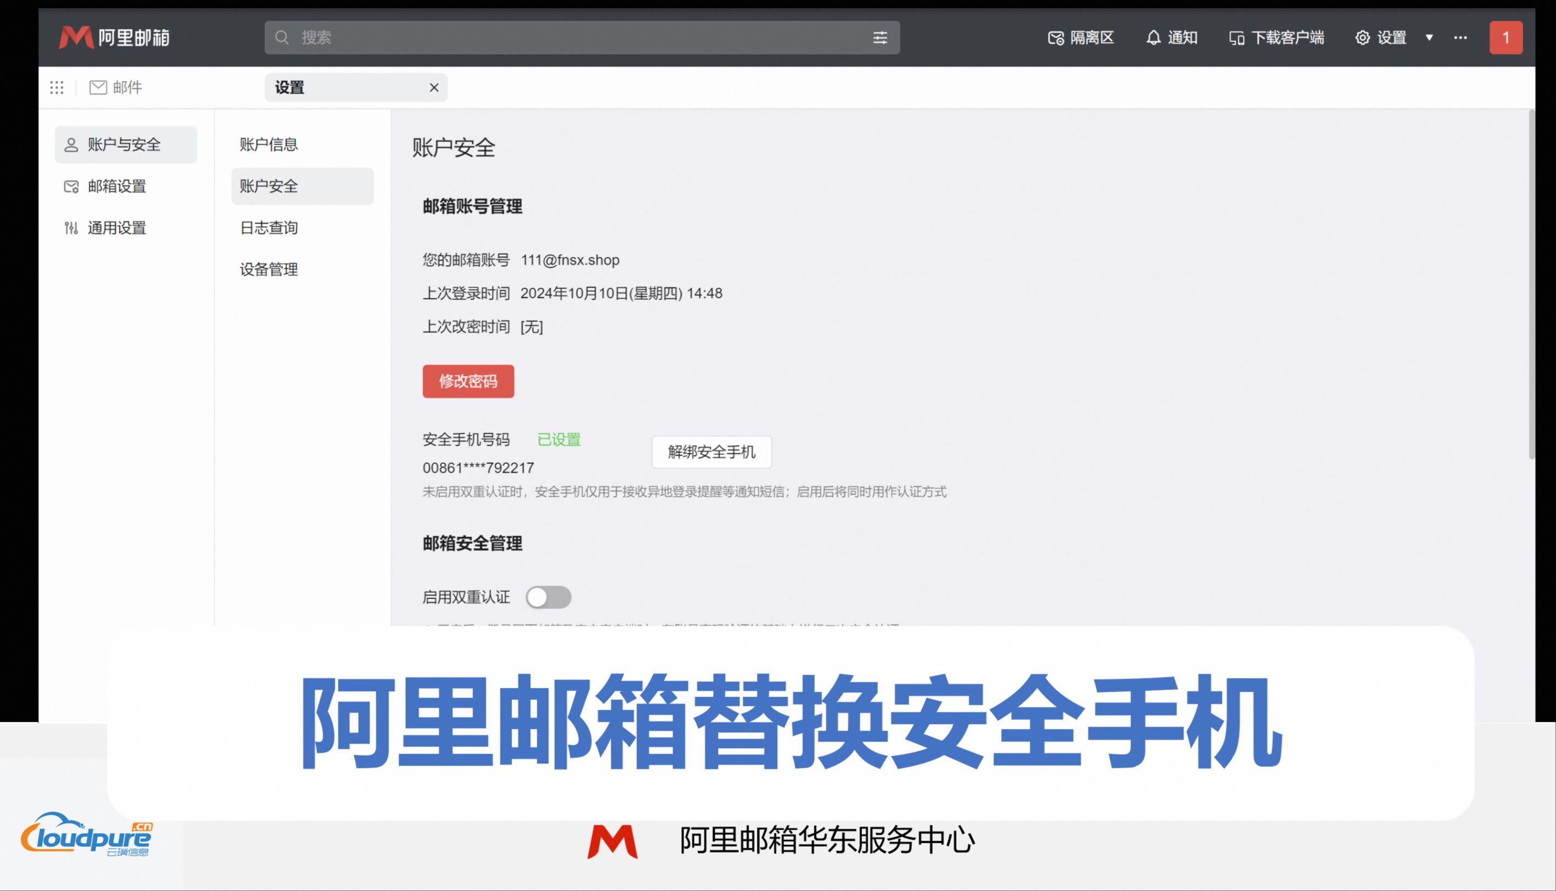Select 账户与安全 in the sidebar

click(126, 145)
